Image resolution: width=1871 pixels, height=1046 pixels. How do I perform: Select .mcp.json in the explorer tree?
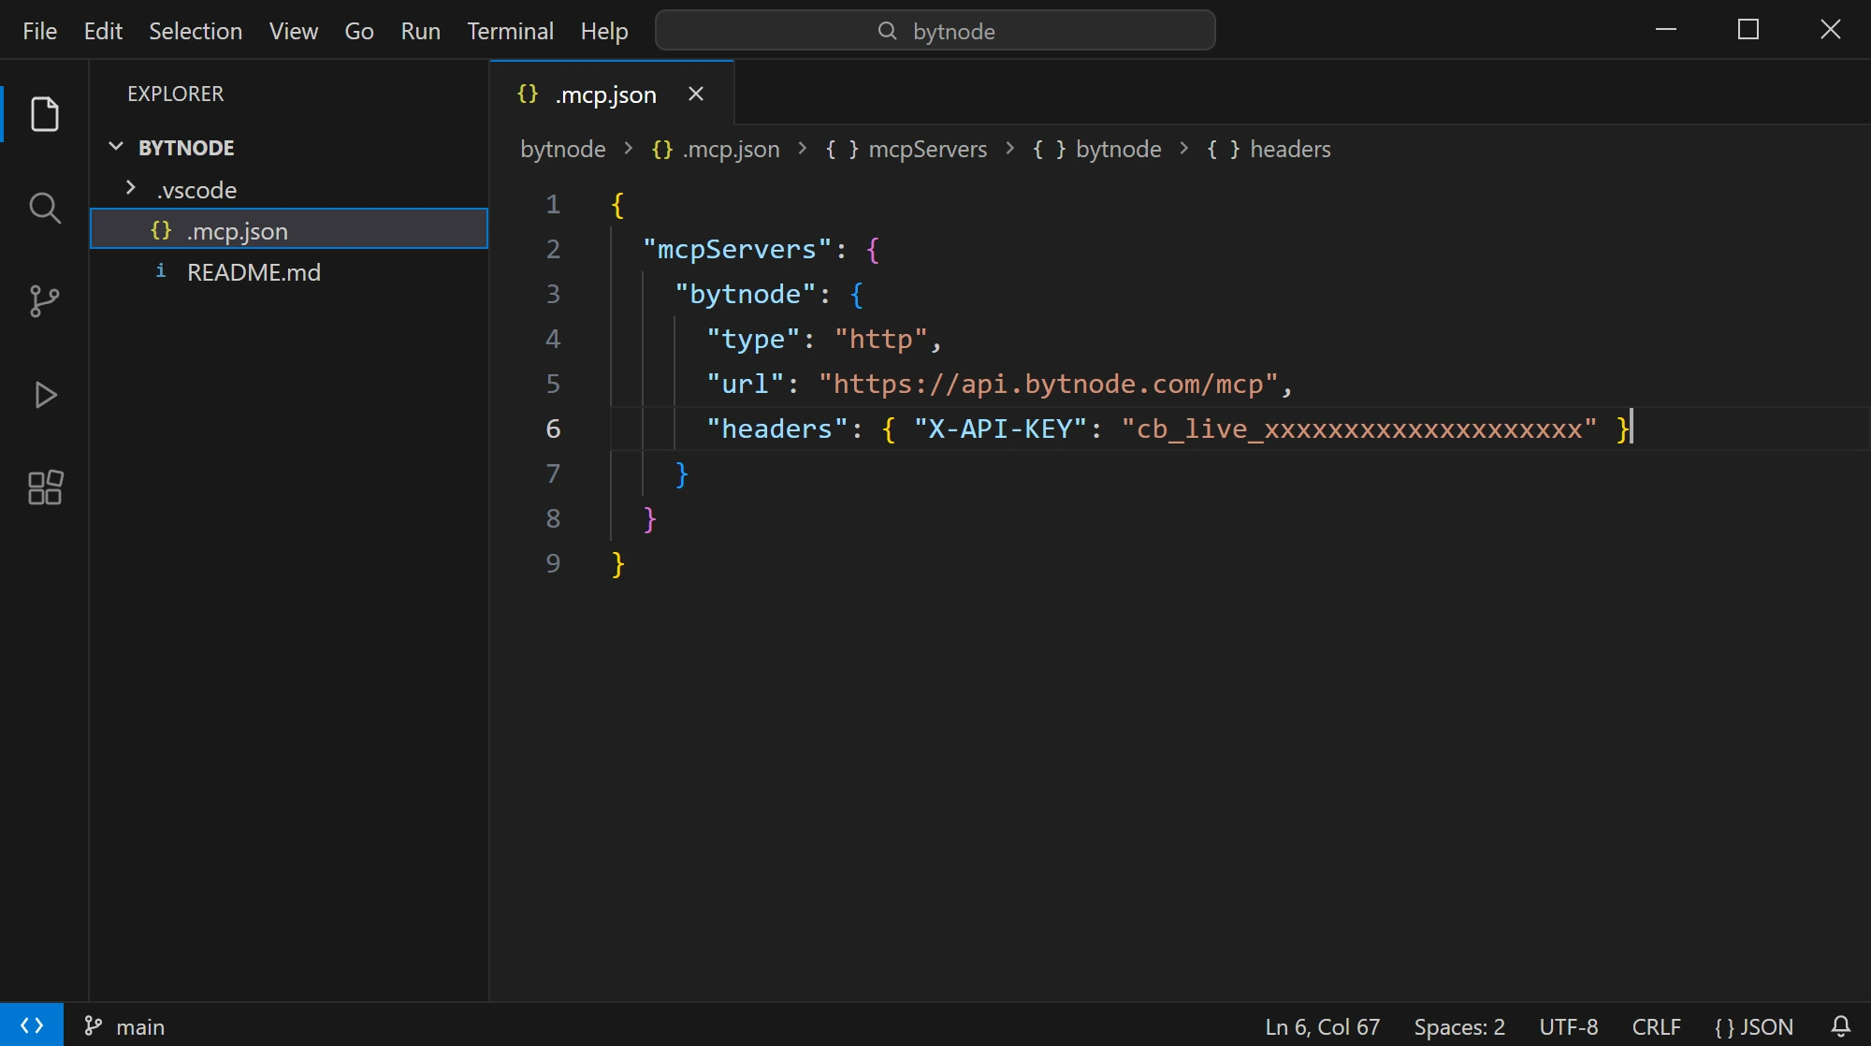point(288,230)
